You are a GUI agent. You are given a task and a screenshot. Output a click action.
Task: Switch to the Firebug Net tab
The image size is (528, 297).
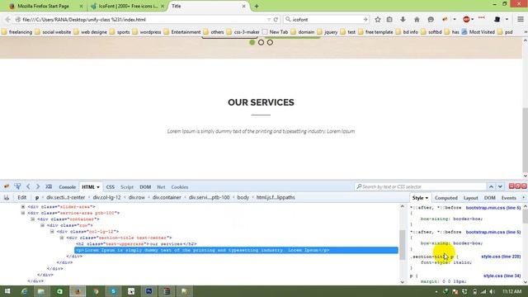161,187
